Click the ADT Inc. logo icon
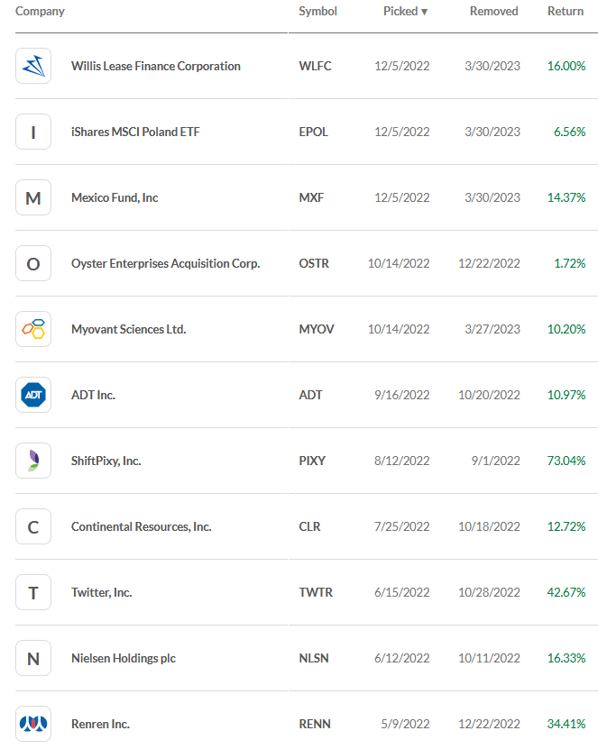Screen dimensions: 598x749 33,395
